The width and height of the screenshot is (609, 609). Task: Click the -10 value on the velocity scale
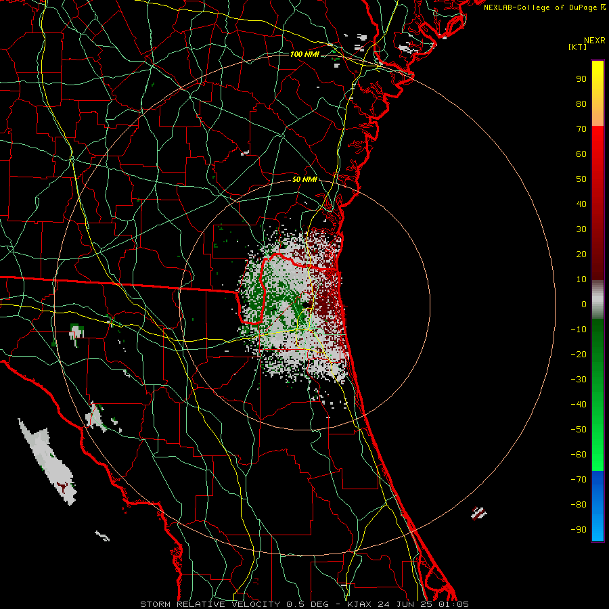(x=579, y=330)
